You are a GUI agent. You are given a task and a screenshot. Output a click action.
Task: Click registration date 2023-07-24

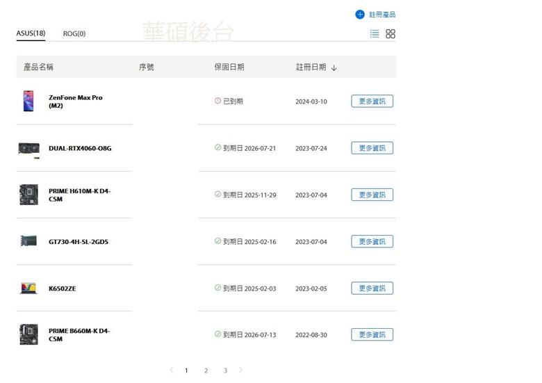[311, 148]
